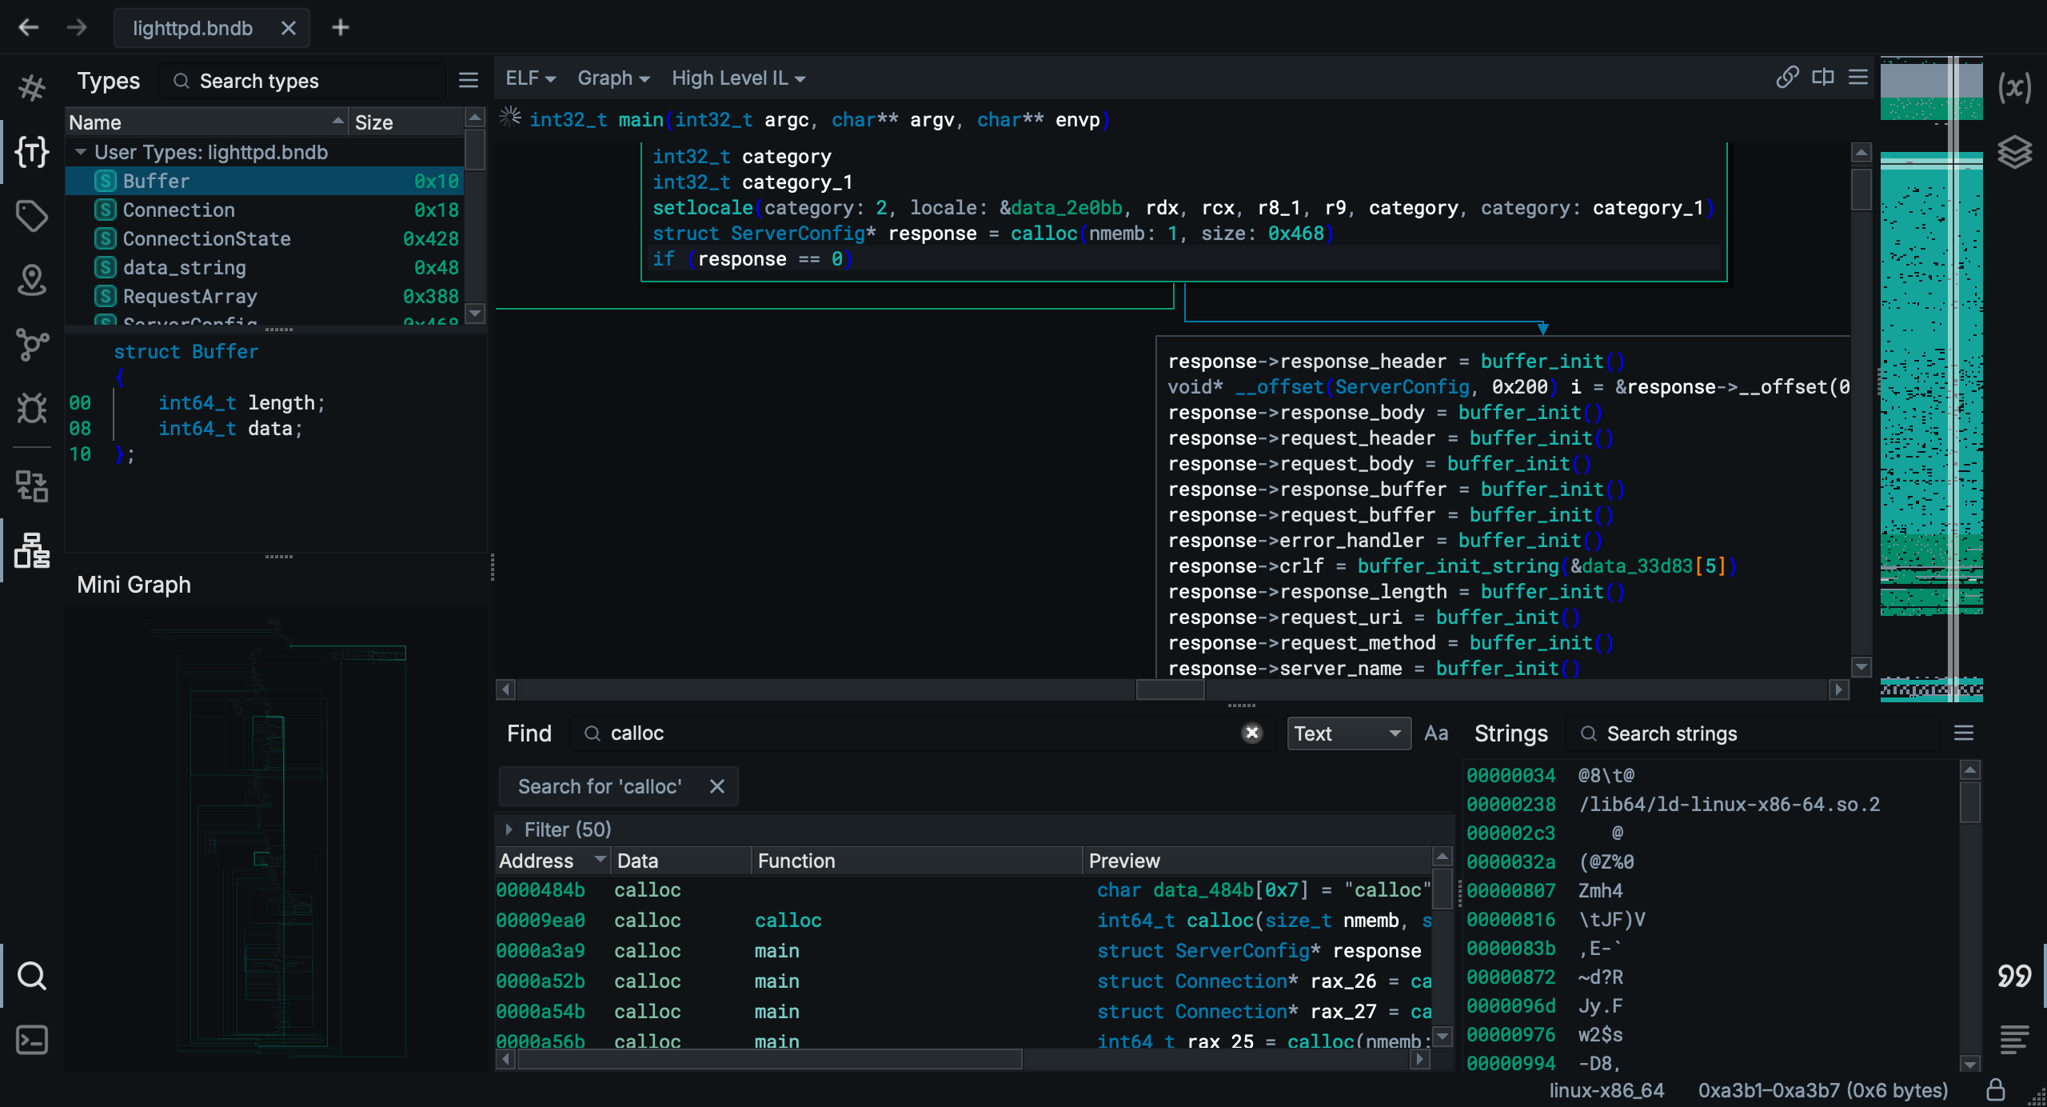Switch to the lighttpd.bndb tab

point(193,28)
